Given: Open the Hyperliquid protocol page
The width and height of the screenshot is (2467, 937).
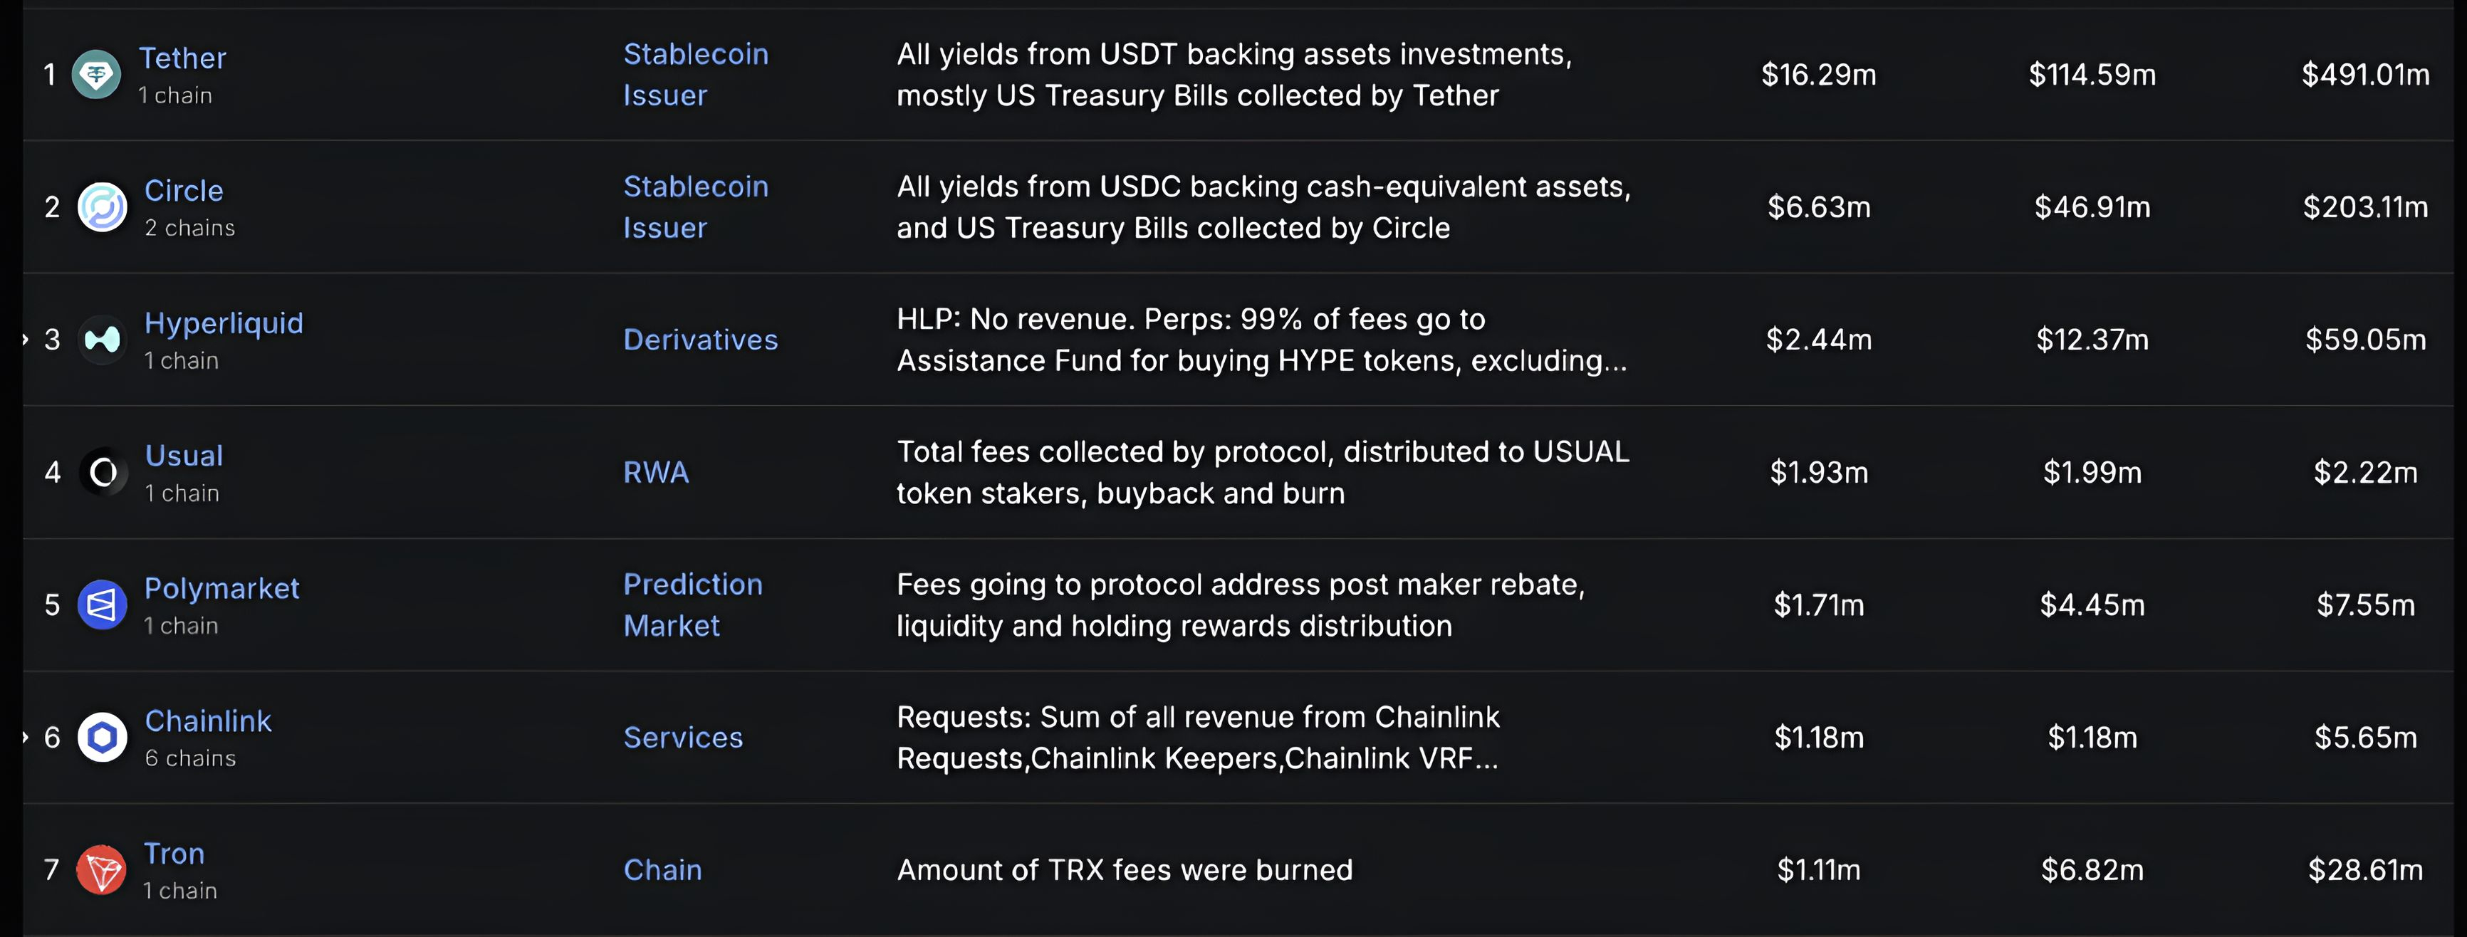Looking at the screenshot, I should click(x=224, y=323).
